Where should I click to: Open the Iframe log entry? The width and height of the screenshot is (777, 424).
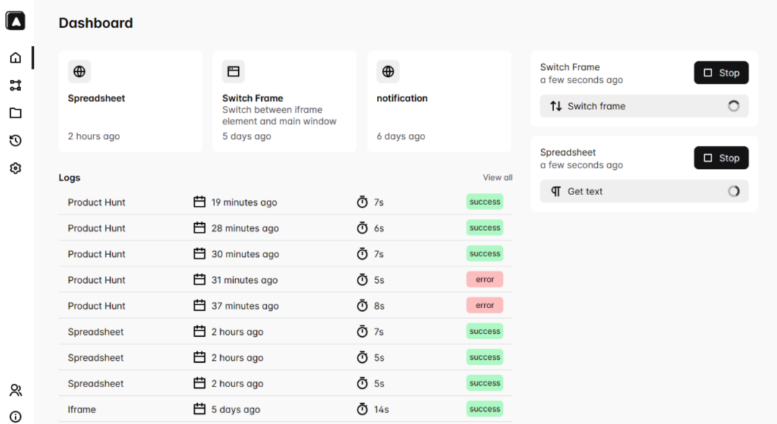[82, 410]
